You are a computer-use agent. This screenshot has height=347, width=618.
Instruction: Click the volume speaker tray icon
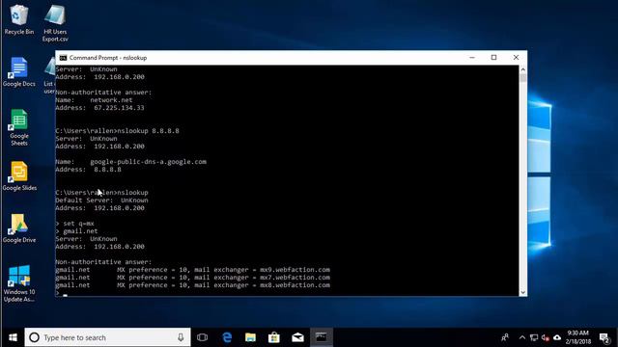546,337
